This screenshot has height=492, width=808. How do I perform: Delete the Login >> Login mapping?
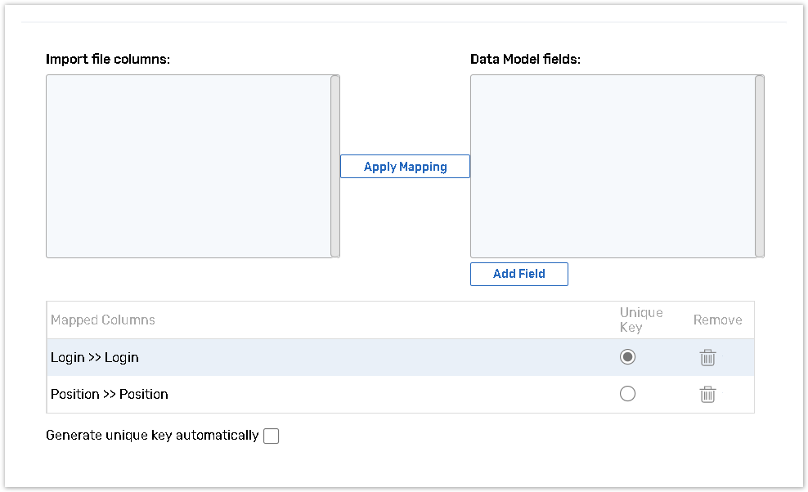[x=707, y=357]
